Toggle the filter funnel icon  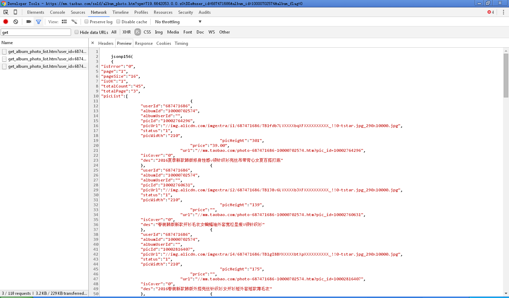(39, 22)
